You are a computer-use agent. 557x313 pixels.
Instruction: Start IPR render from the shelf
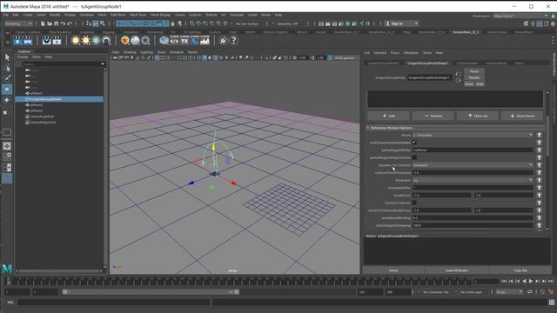pos(27,41)
